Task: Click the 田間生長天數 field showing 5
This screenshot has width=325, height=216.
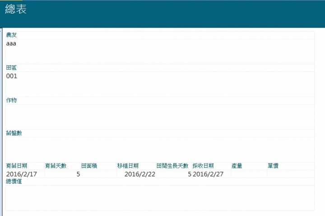Action: pyautogui.click(x=174, y=174)
